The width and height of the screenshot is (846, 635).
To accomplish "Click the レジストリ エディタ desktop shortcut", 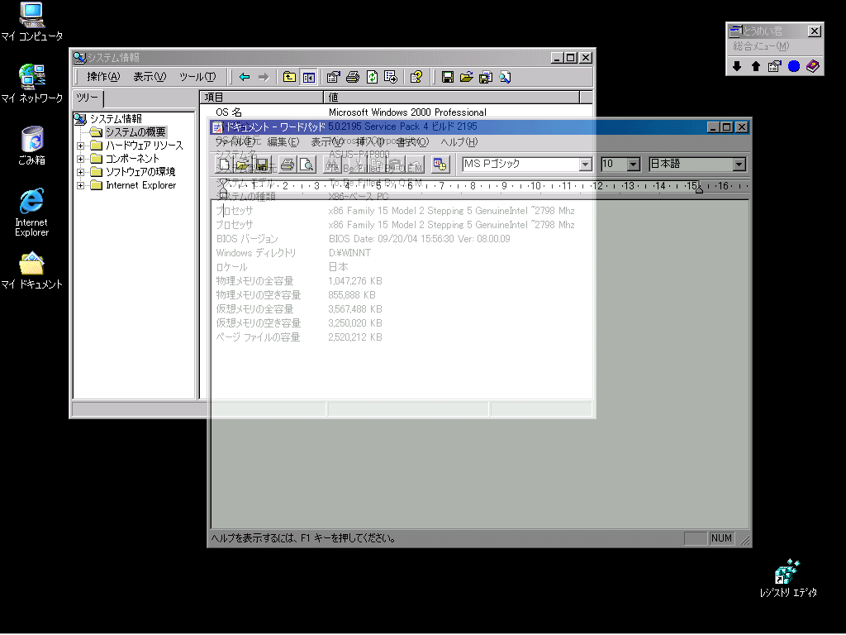I will [x=788, y=578].
